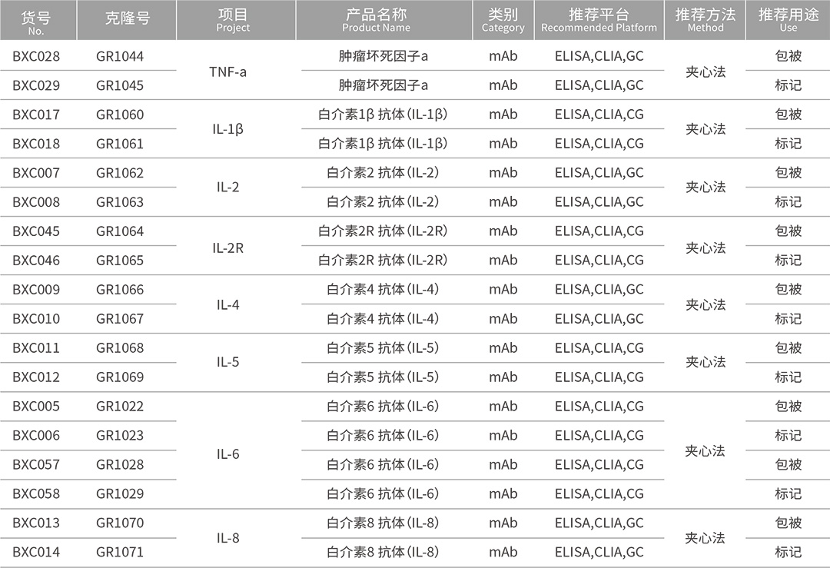
Task: Click product number BXC012
Action: pyautogui.click(x=36, y=377)
